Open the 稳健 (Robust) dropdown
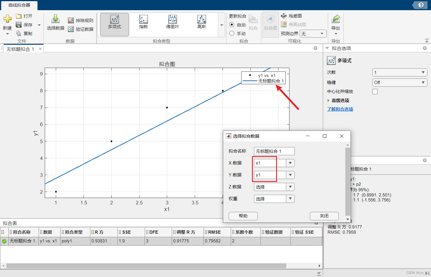Screen dimensions: 431x277 pyautogui.click(x=400, y=82)
